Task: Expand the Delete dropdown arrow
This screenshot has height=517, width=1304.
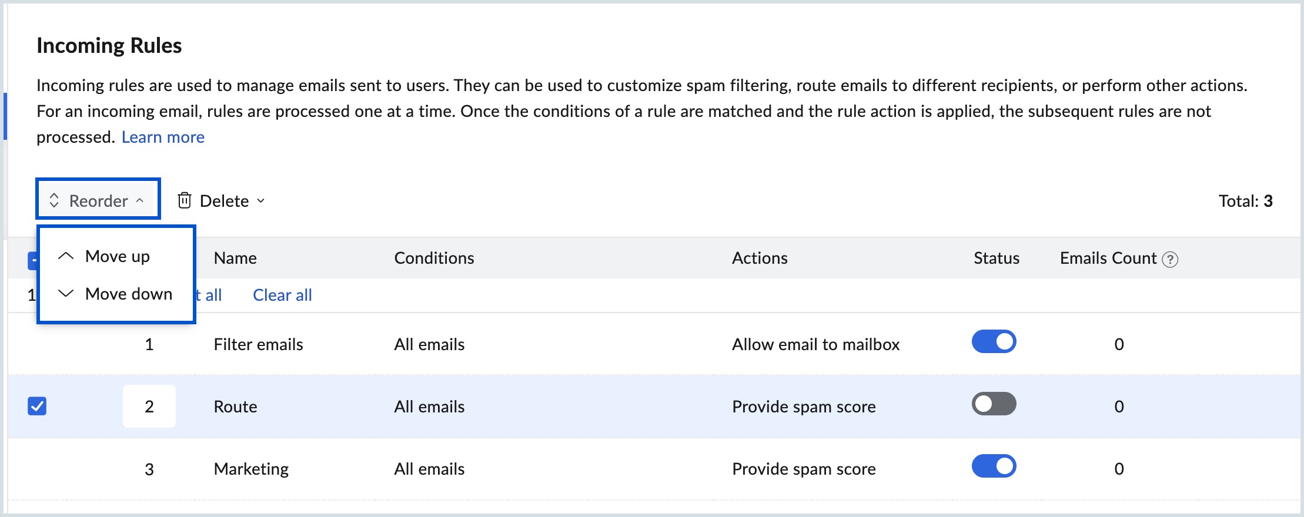Action: tap(261, 201)
